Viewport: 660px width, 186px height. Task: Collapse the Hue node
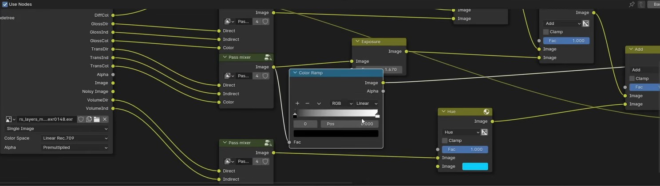443,112
